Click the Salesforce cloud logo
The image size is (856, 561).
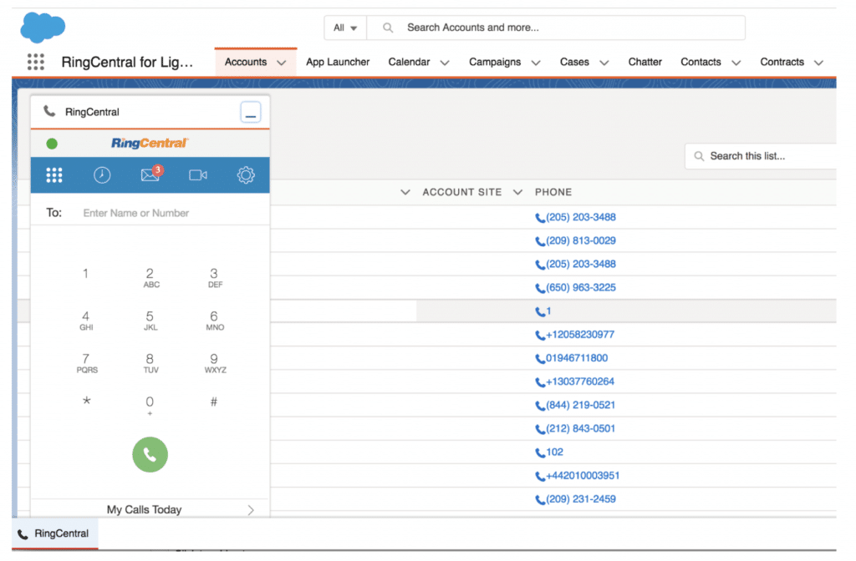pyautogui.click(x=43, y=28)
